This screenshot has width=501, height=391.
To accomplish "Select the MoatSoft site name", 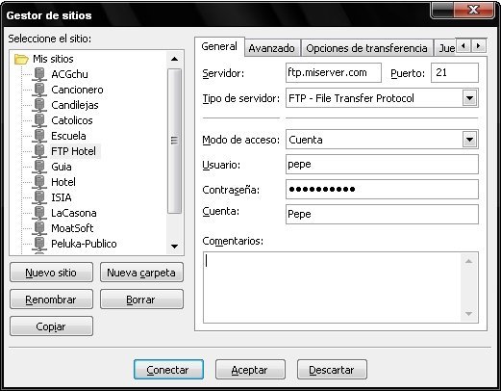I will (72, 228).
